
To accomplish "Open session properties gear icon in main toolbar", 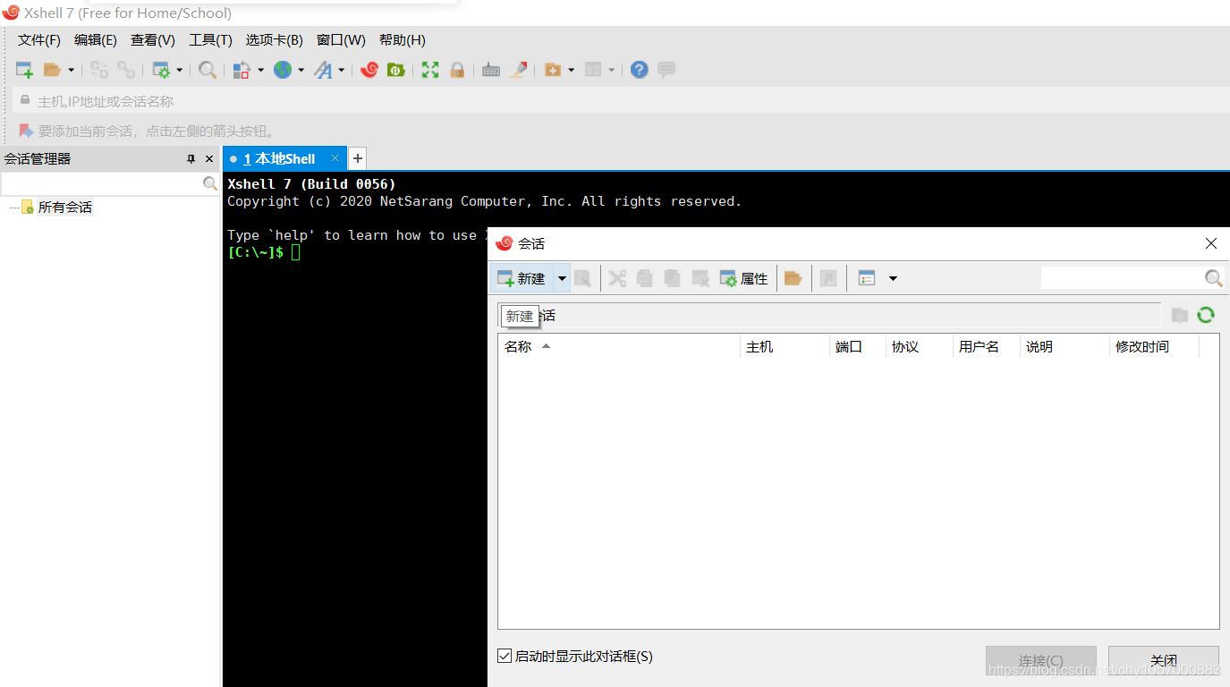I will pos(161,70).
